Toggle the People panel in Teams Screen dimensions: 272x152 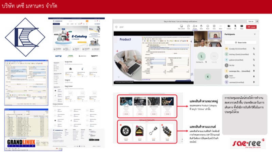click(195, 27)
